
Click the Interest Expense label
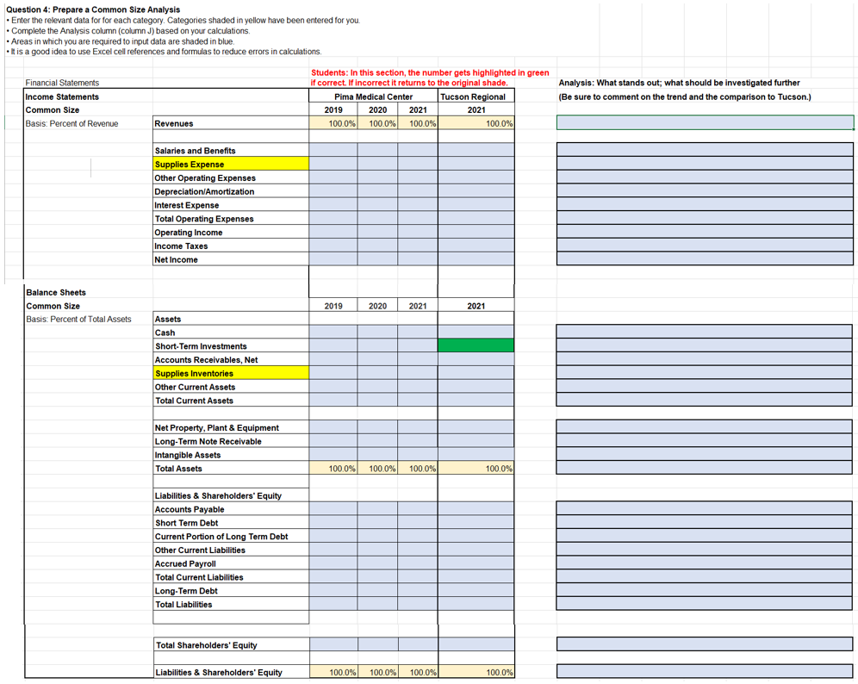tap(187, 205)
